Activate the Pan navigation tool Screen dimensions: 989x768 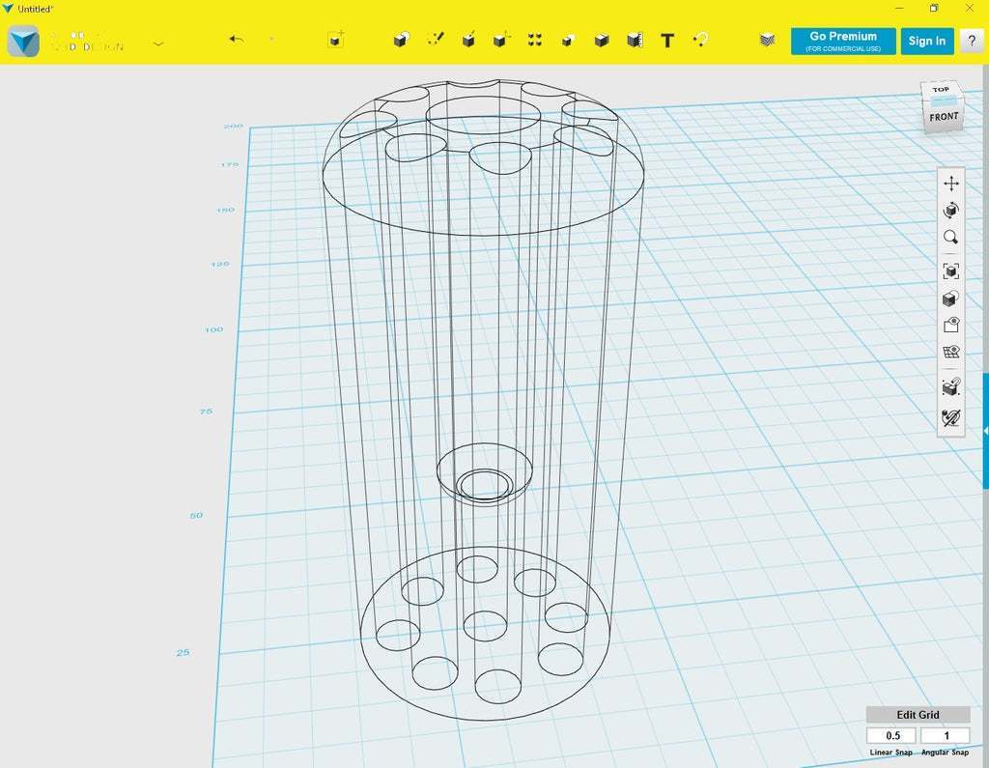point(951,184)
